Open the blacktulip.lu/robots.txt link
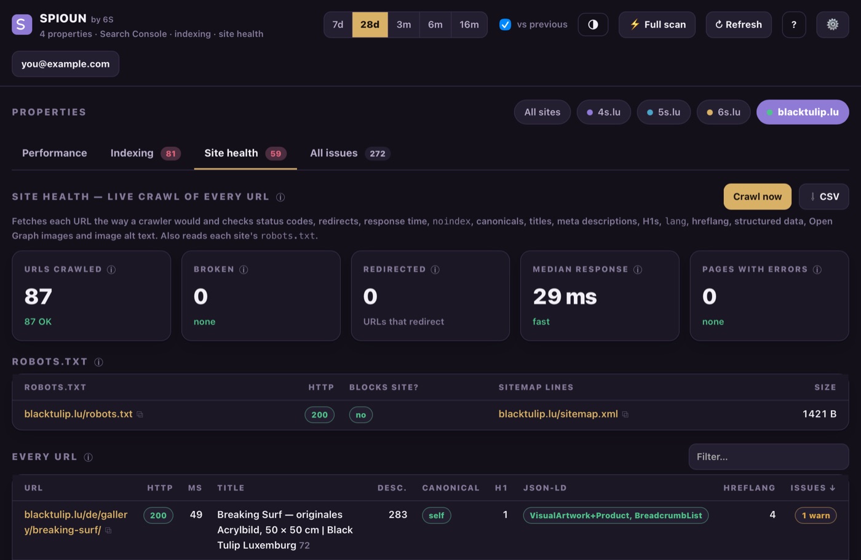 point(78,414)
